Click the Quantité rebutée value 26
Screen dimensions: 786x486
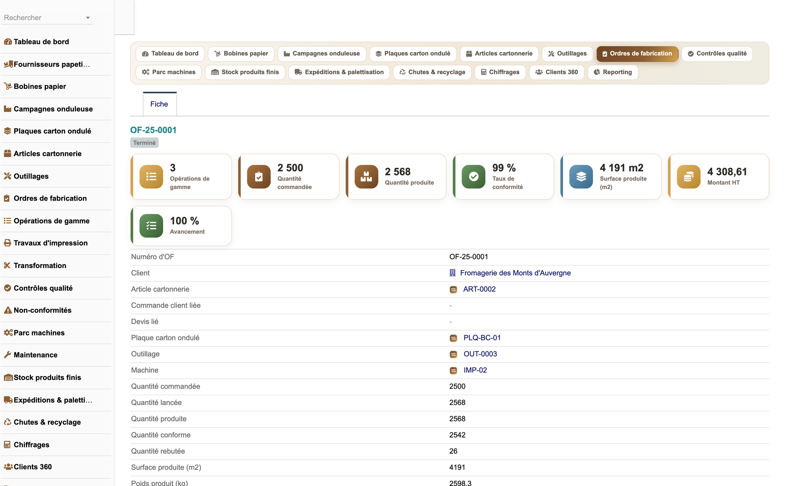click(453, 451)
